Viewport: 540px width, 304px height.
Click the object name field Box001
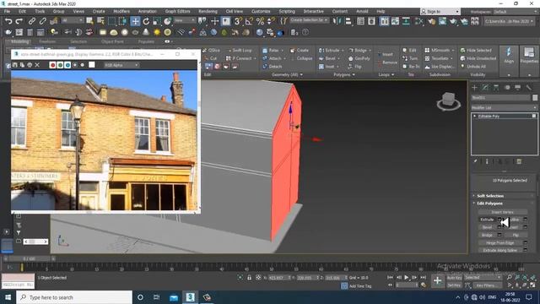coord(501,98)
